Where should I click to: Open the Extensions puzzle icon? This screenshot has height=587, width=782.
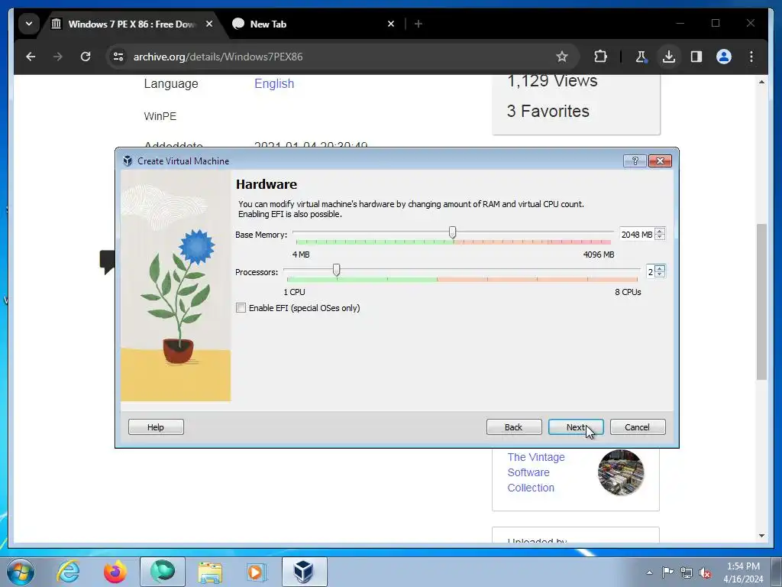coord(600,57)
